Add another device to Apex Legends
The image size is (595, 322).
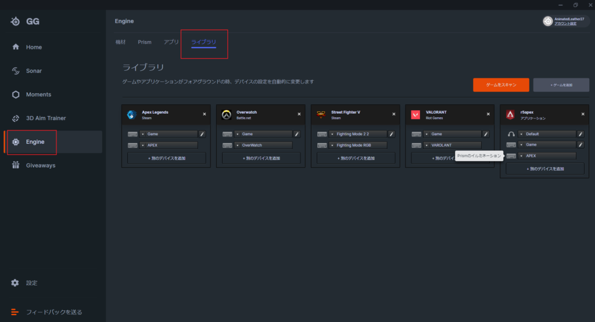click(x=167, y=158)
